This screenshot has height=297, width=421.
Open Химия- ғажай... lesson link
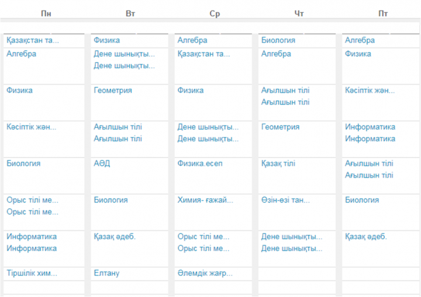tap(205, 200)
